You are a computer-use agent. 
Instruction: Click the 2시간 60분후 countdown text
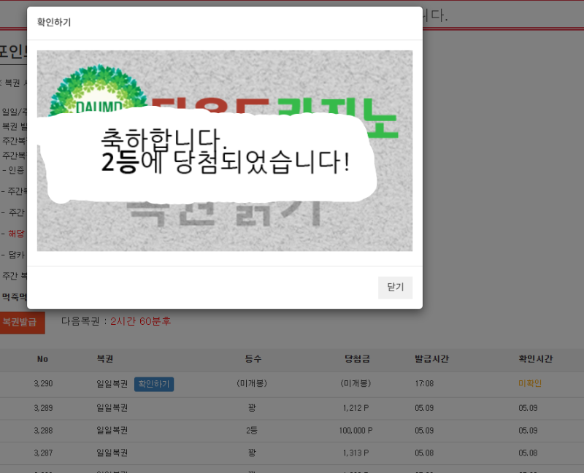coord(140,321)
